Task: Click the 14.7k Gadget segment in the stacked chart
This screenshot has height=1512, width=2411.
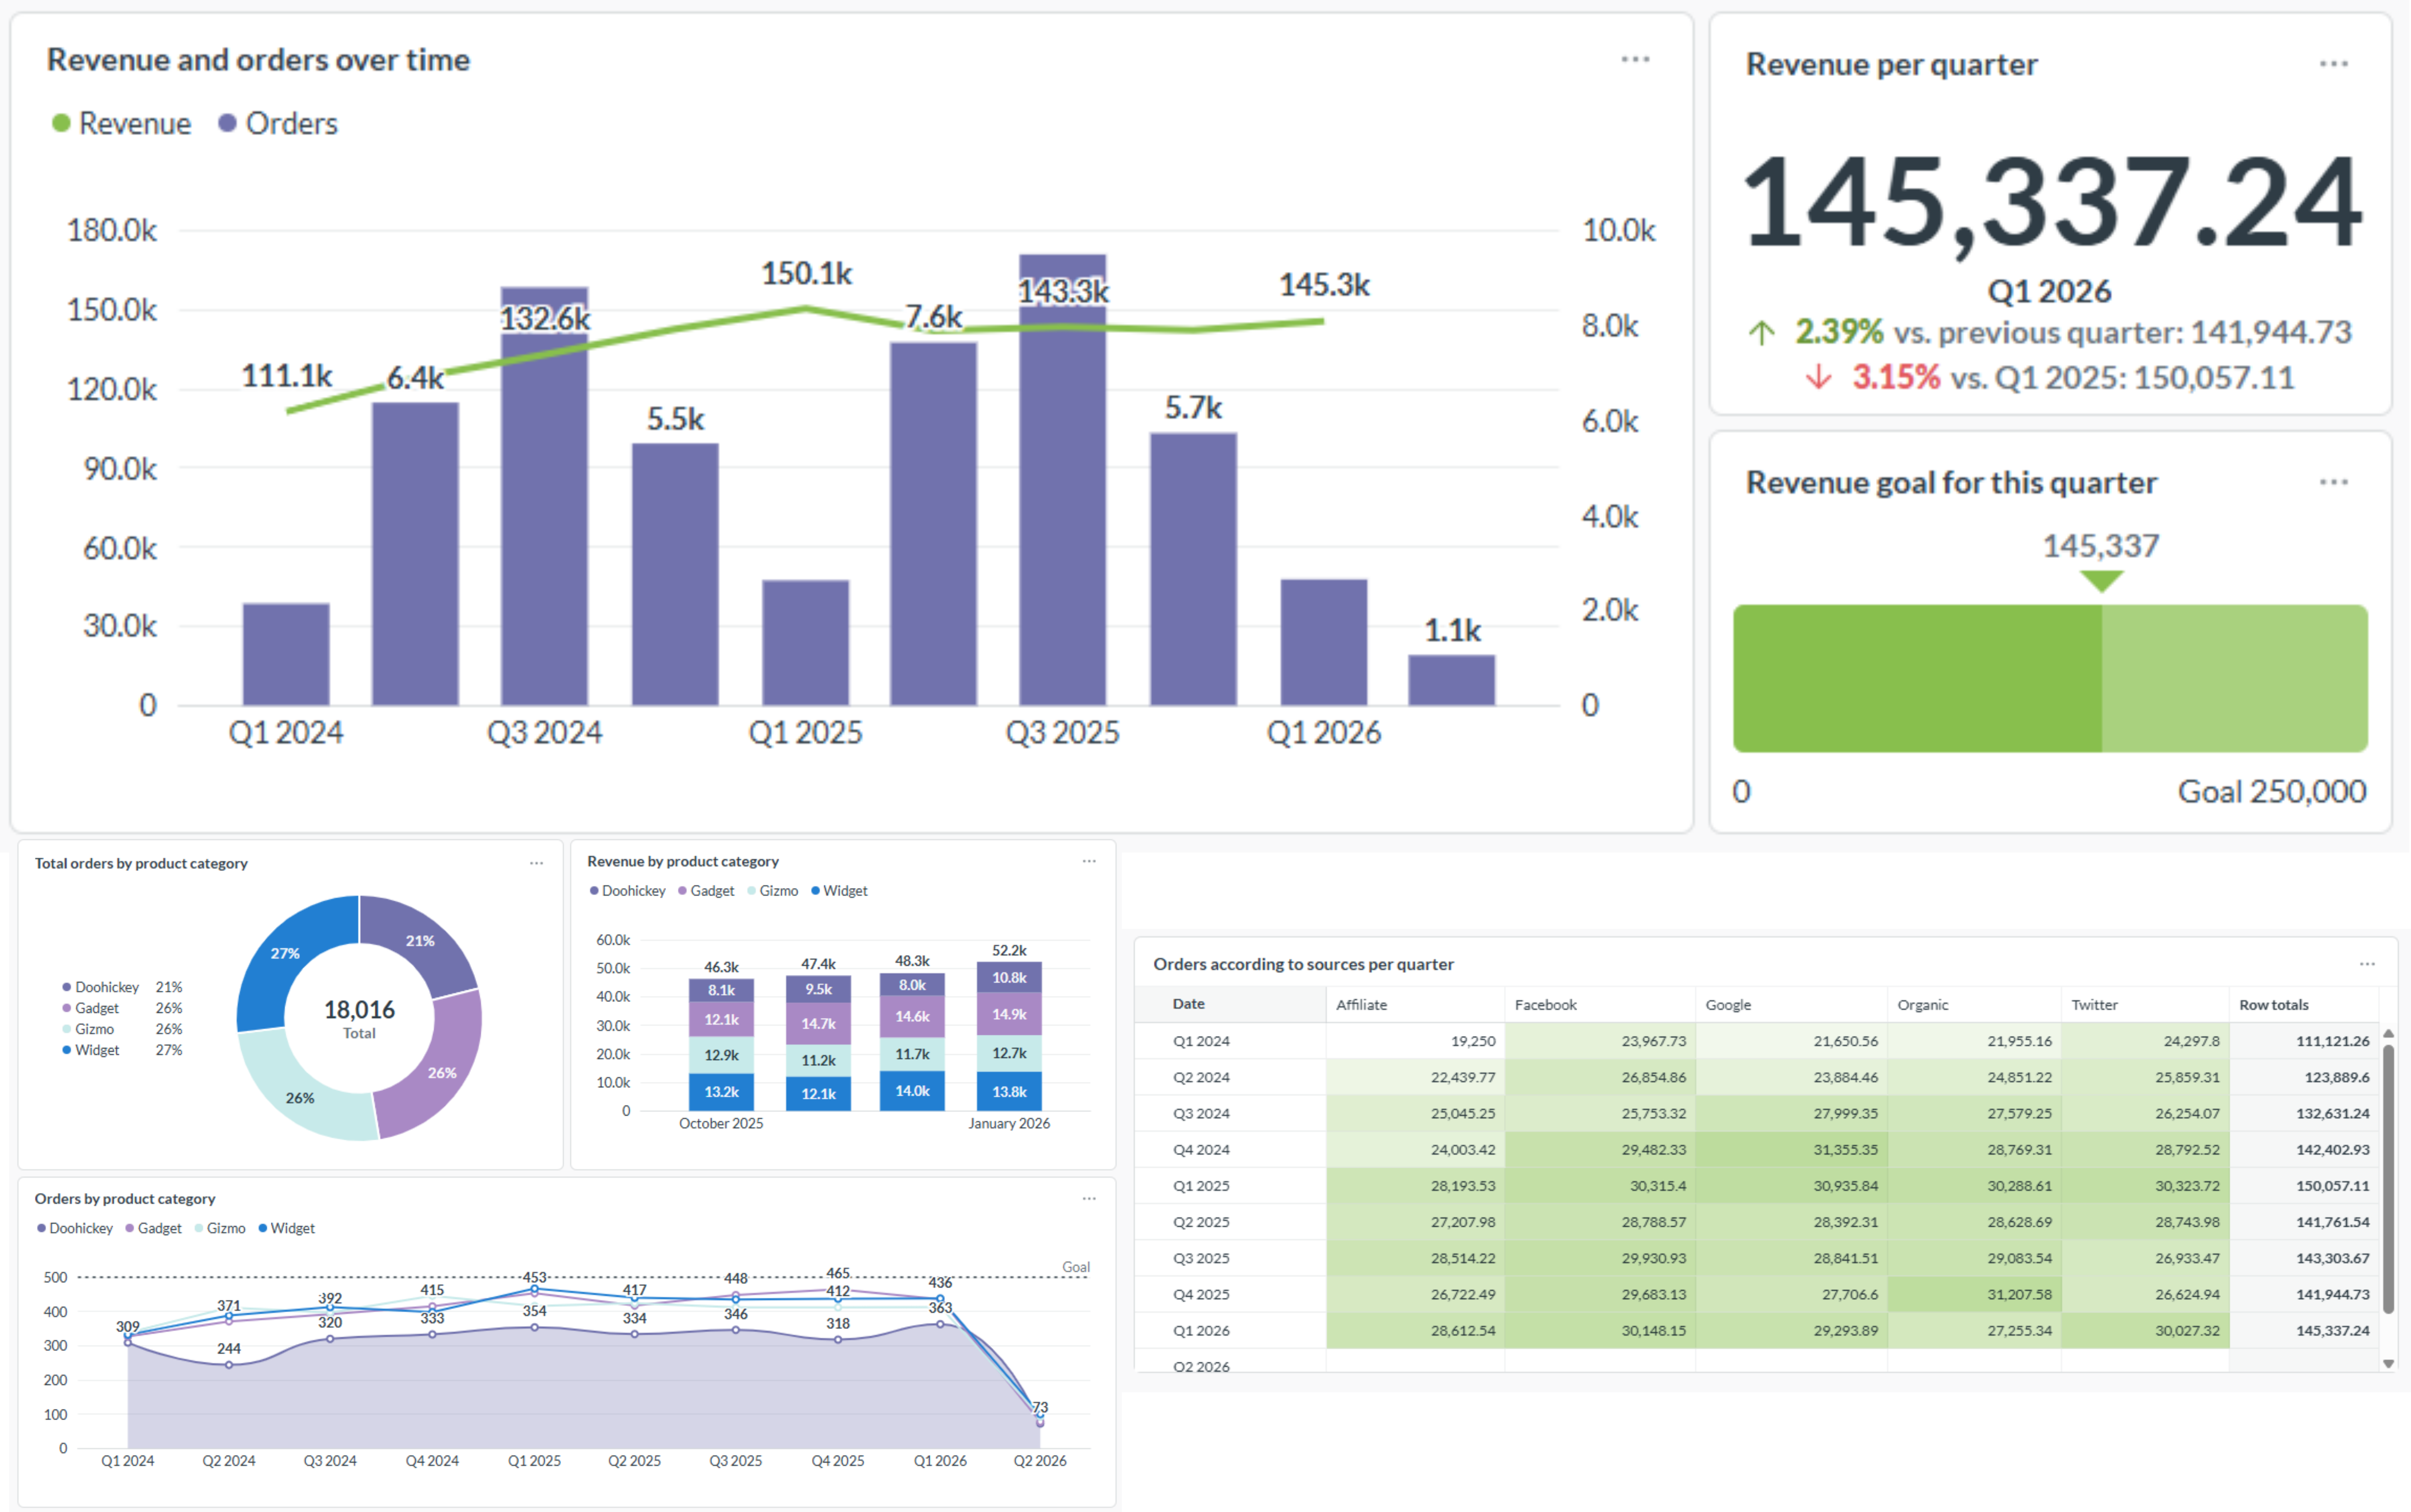Action: [818, 1023]
